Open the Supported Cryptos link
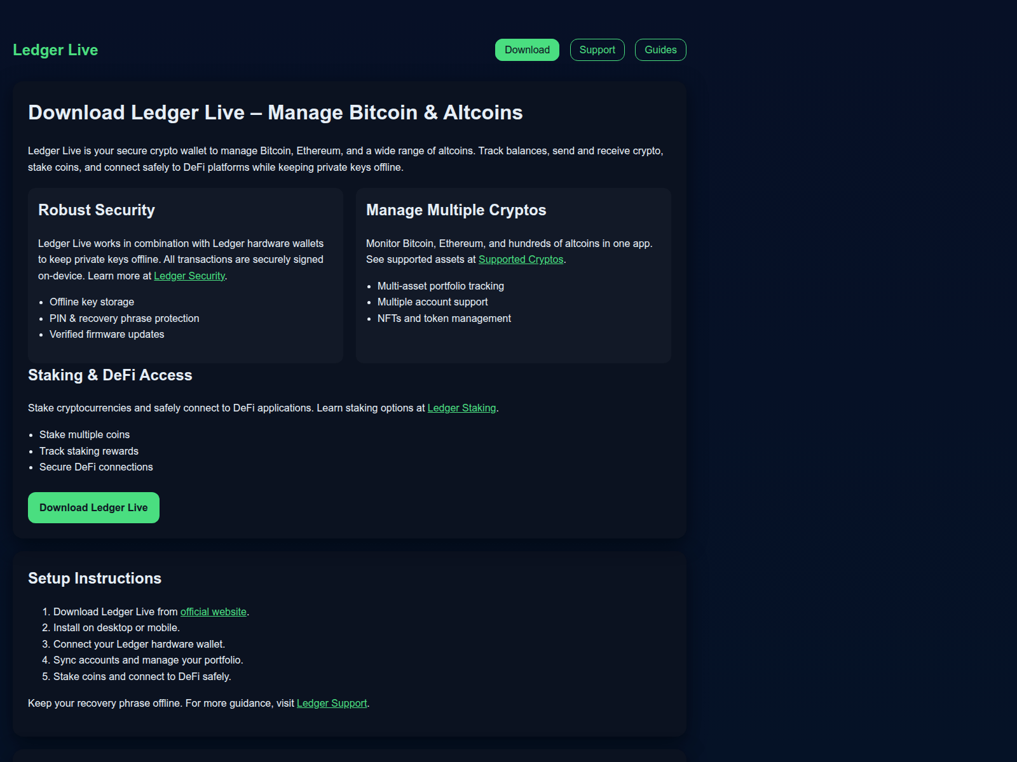 (x=521, y=260)
